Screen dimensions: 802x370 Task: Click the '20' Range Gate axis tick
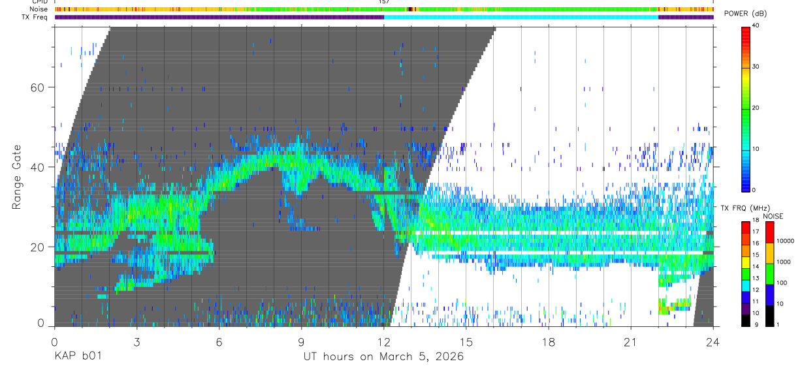36,247
